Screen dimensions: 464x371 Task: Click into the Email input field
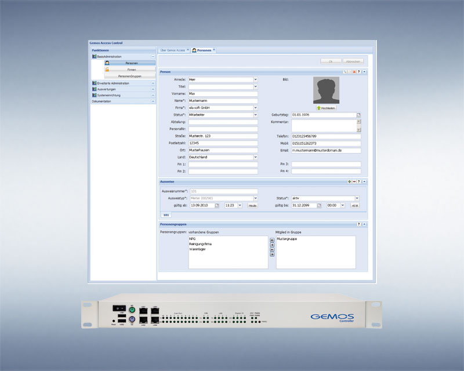click(326, 151)
